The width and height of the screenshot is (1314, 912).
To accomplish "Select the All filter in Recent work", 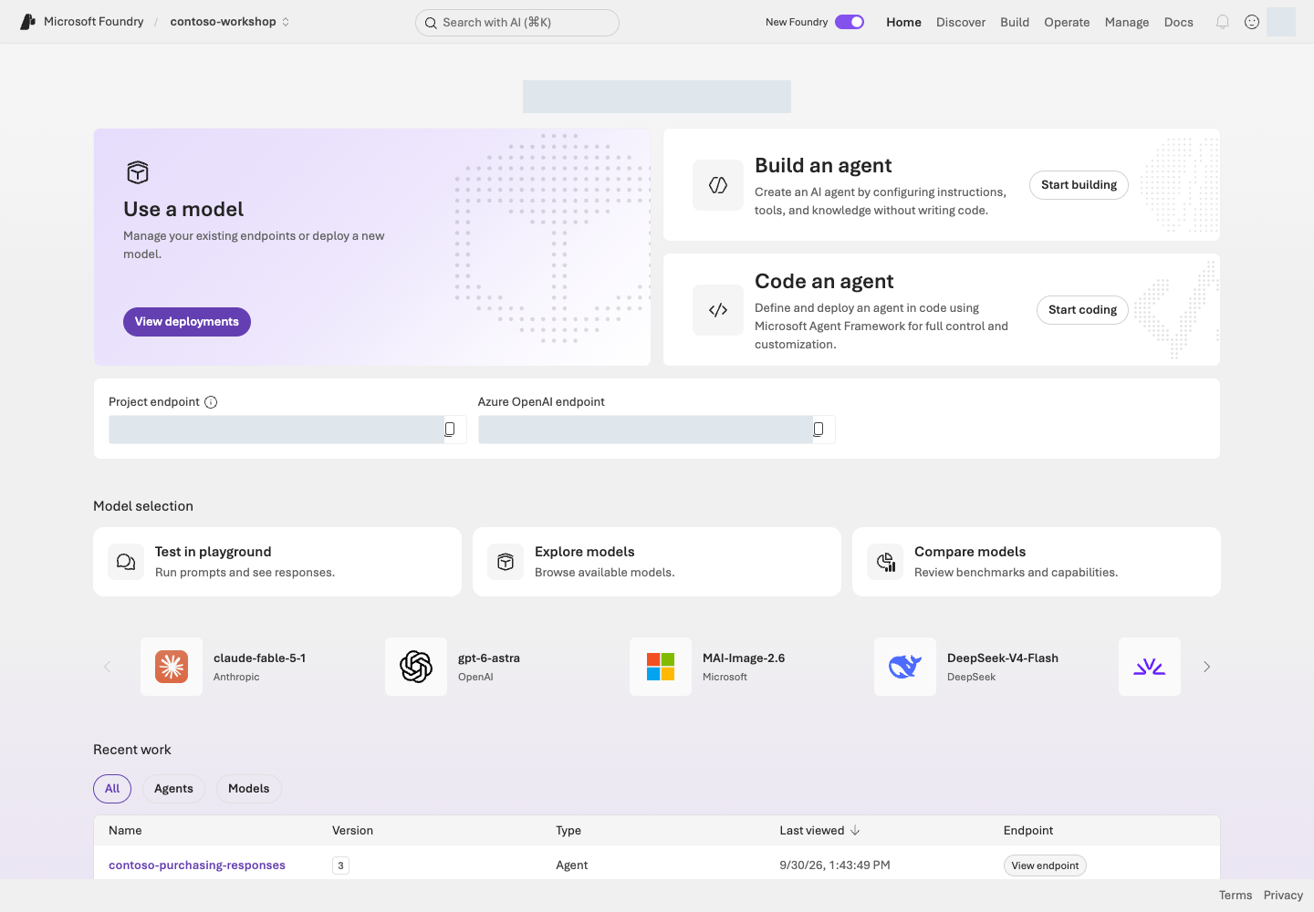I will 112,789.
